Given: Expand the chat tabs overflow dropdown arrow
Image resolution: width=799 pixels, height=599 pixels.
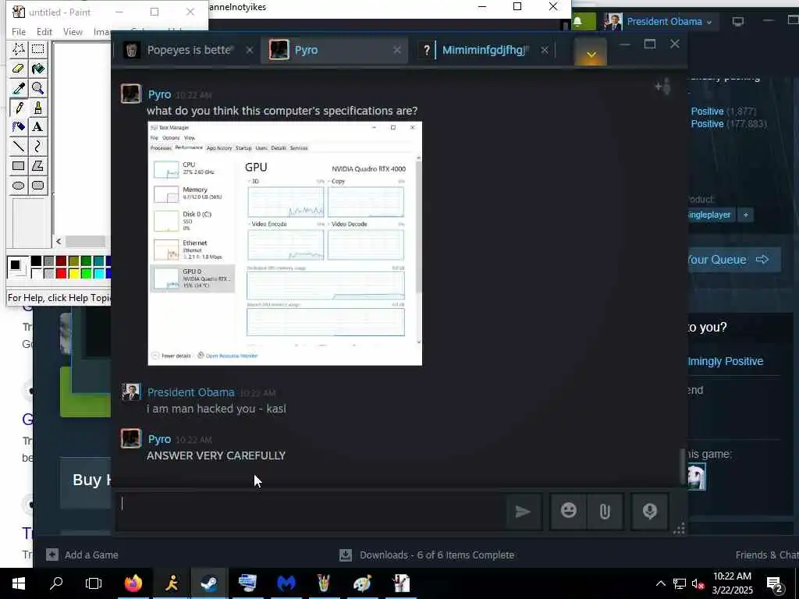Looking at the screenshot, I should [x=591, y=53].
